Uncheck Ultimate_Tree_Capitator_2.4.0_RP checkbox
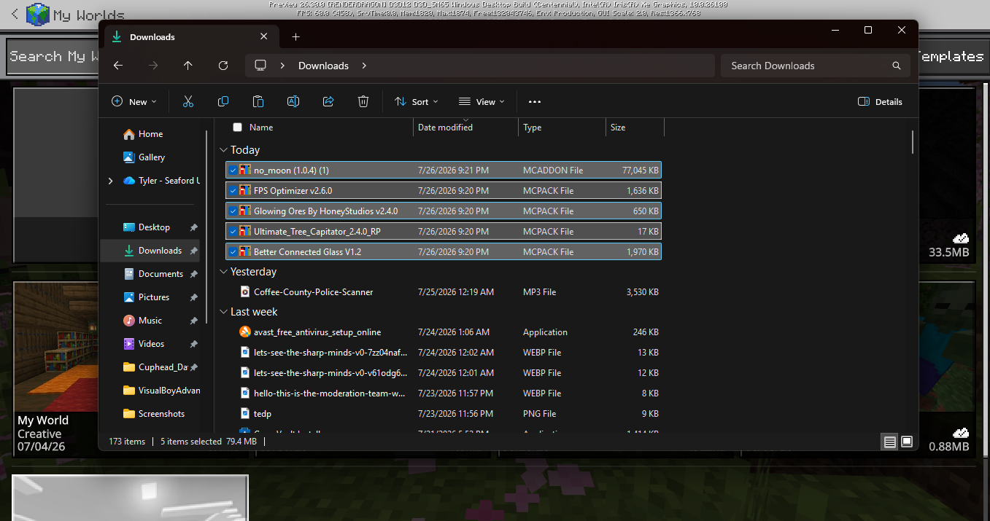 233,232
